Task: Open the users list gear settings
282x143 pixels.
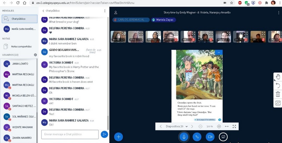Action: point(35,55)
